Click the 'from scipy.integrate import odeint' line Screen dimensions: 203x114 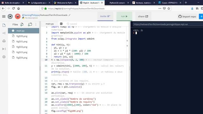[x=73, y=39]
